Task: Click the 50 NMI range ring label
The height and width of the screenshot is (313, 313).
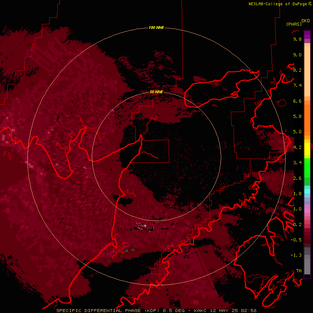Action: tap(156, 92)
